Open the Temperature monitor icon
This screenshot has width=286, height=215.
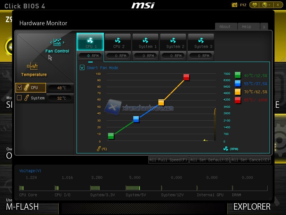pyautogui.click(x=34, y=66)
